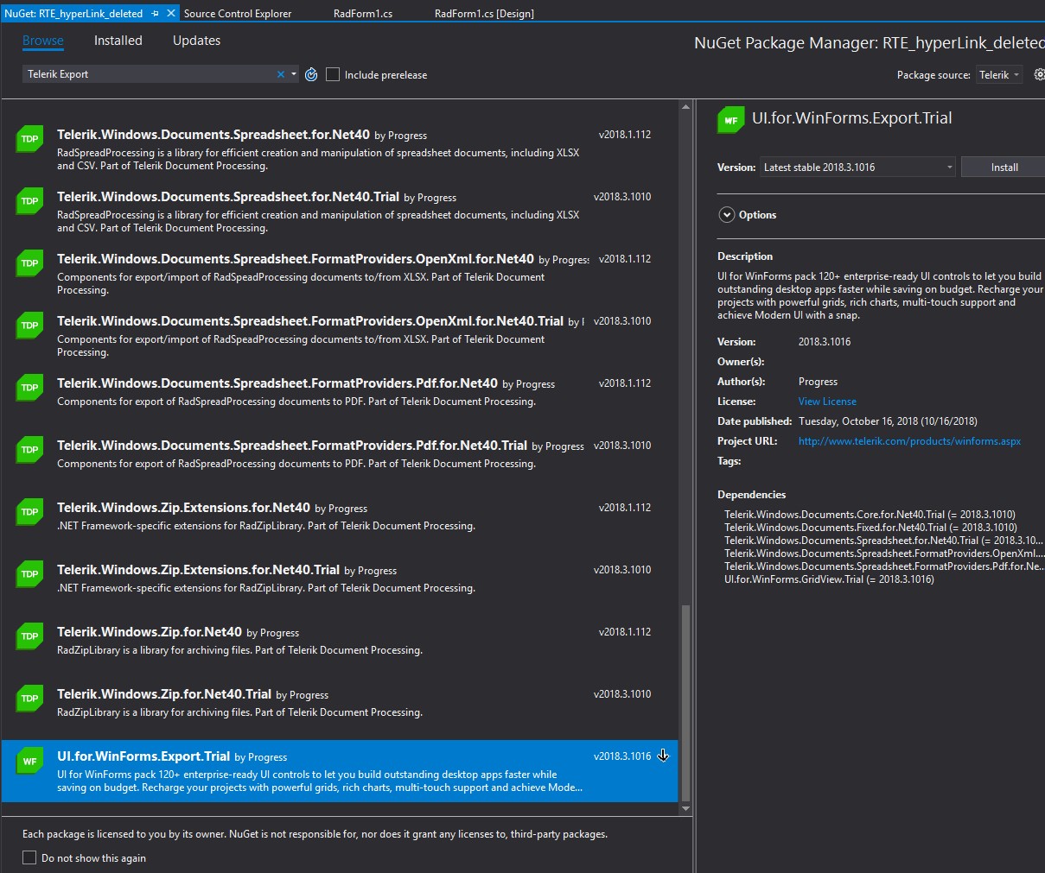This screenshot has height=873, width=1045.
Task: Switch to the Browse tab
Action: pyautogui.click(x=43, y=41)
